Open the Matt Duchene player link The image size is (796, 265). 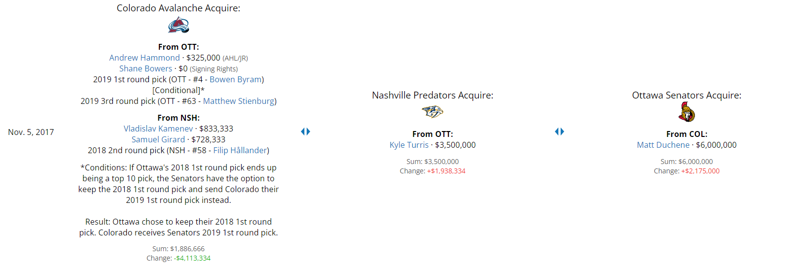[663, 145]
